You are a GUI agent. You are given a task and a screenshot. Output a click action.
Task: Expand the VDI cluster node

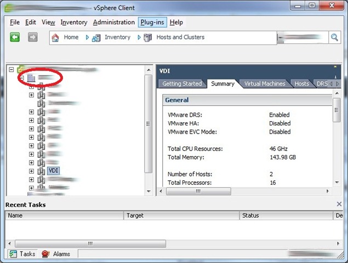[32, 171]
